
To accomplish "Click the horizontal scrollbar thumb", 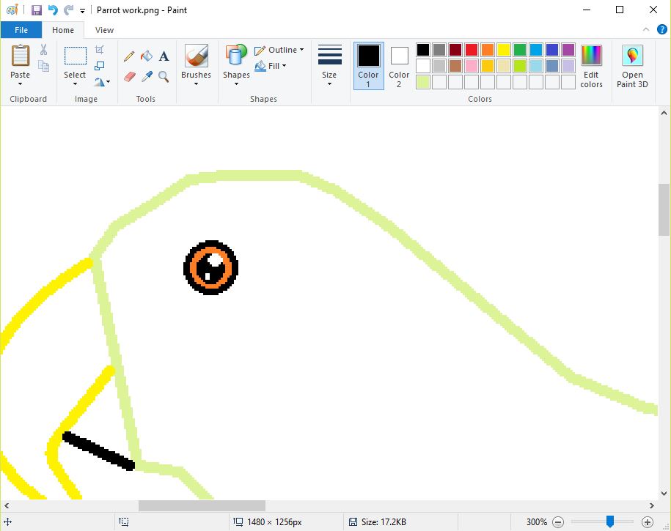I will tap(202, 505).
